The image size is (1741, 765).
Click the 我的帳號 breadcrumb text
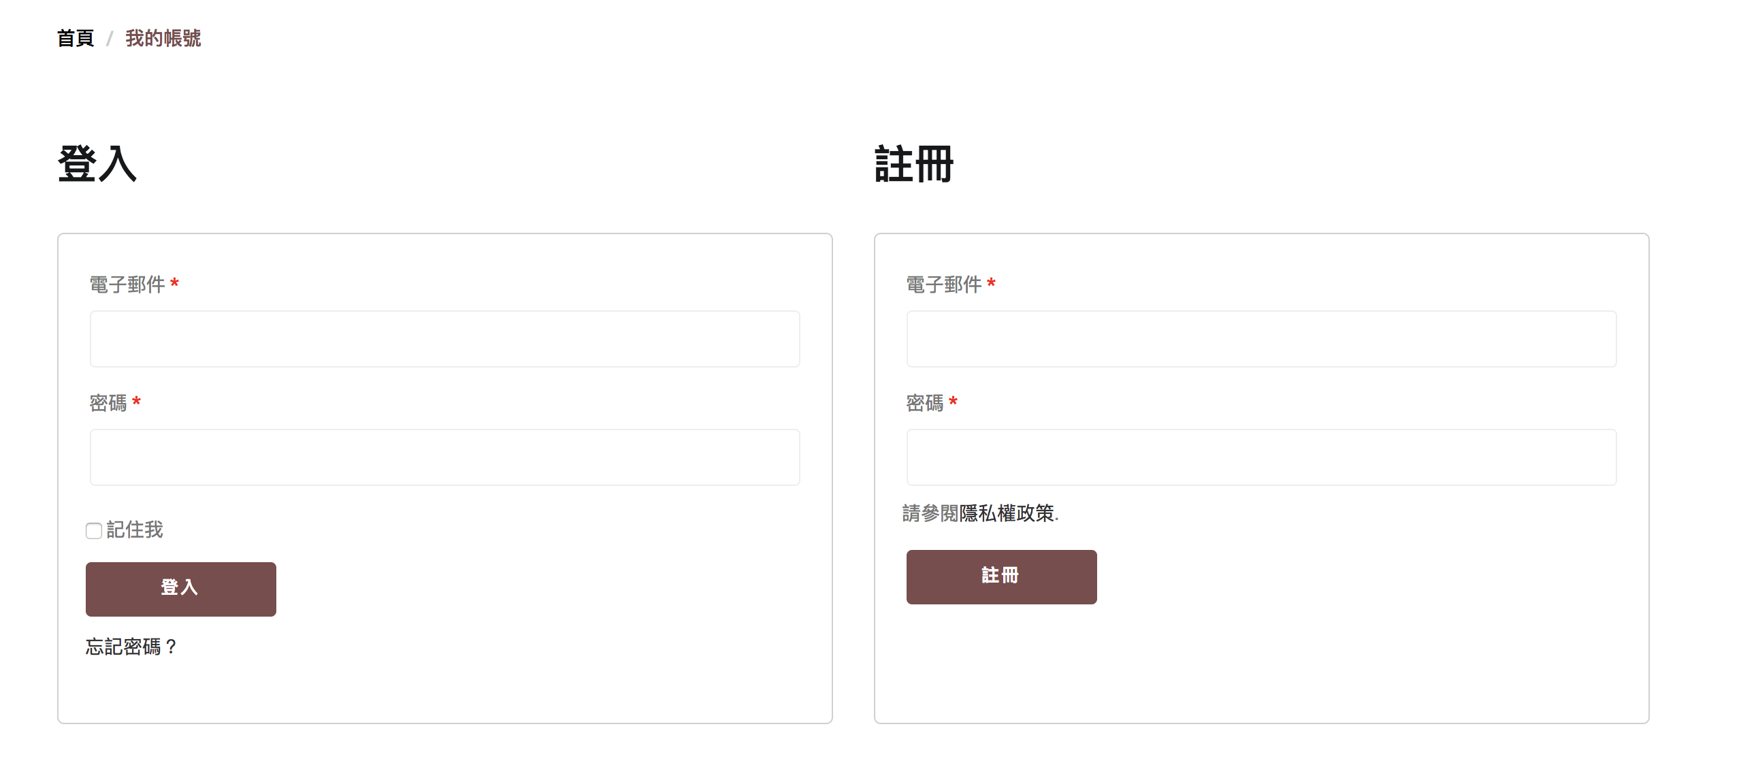pyautogui.click(x=163, y=38)
